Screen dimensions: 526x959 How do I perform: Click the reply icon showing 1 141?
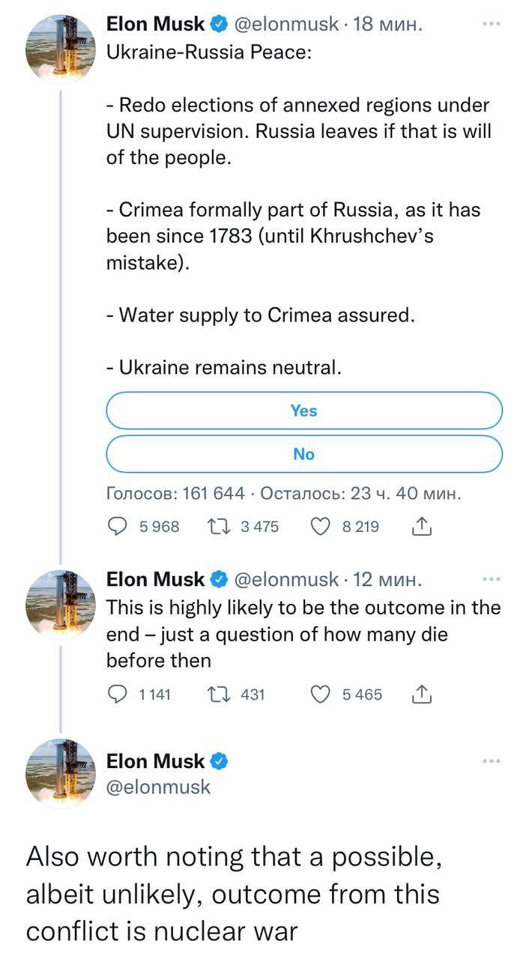click(x=118, y=695)
